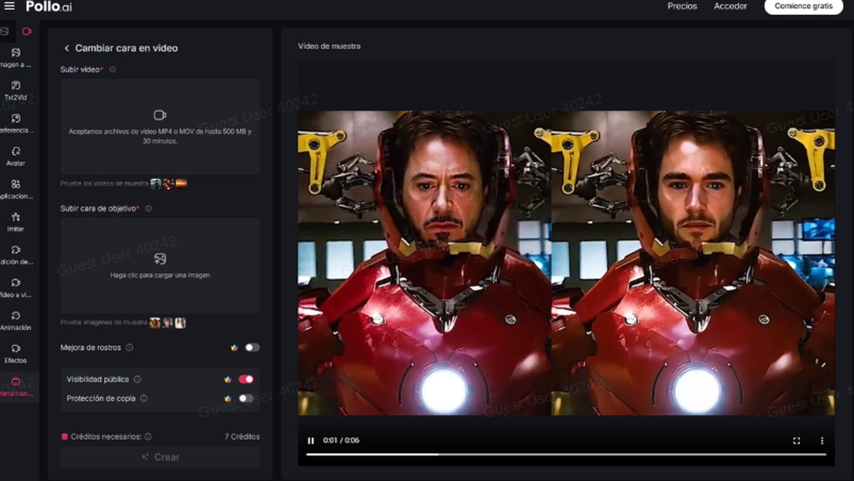Select the first sample face image
Viewport: 854px width, 481px height.
pos(155,323)
